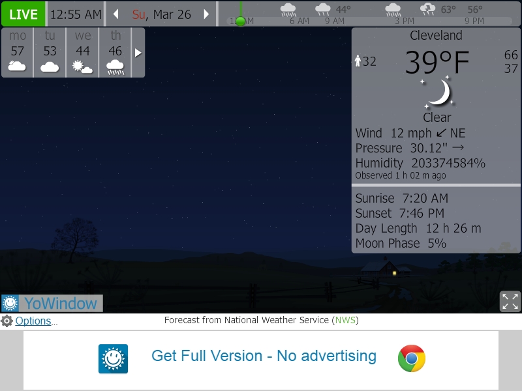Toggle the LIVE mode button
Image resolution: width=522 pixels, height=391 pixels.
pos(23,14)
